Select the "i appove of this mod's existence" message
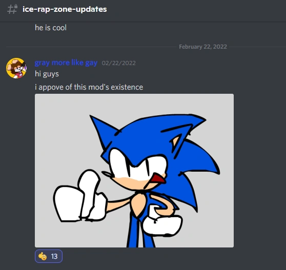Image resolution: width=286 pixels, height=270 pixels. [89, 87]
